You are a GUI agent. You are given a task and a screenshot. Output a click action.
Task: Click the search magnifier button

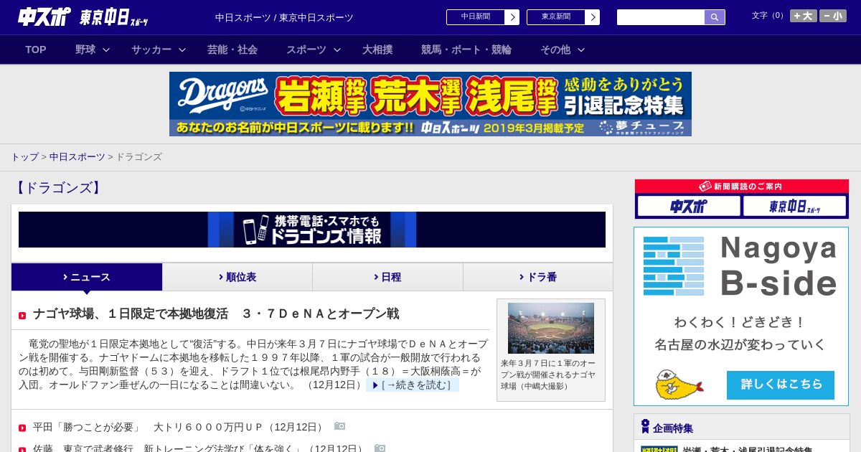715,17
